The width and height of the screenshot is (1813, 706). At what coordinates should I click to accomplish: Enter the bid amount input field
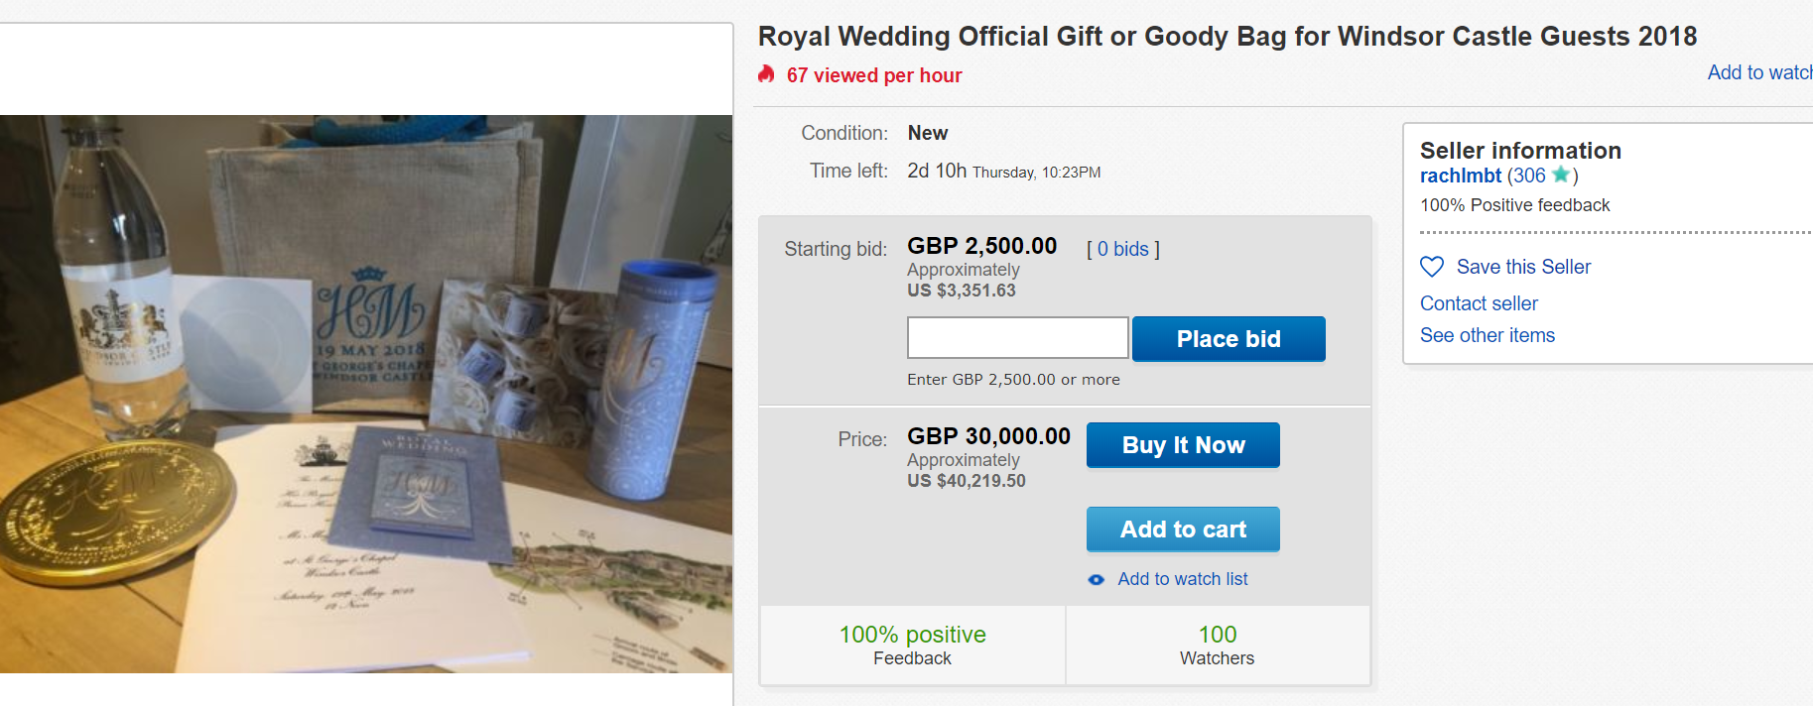(1017, 338)
